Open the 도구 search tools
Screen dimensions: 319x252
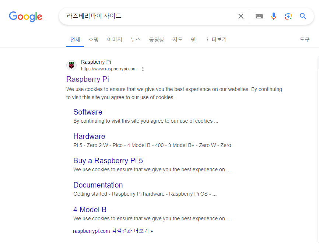(x=305, y=39)
